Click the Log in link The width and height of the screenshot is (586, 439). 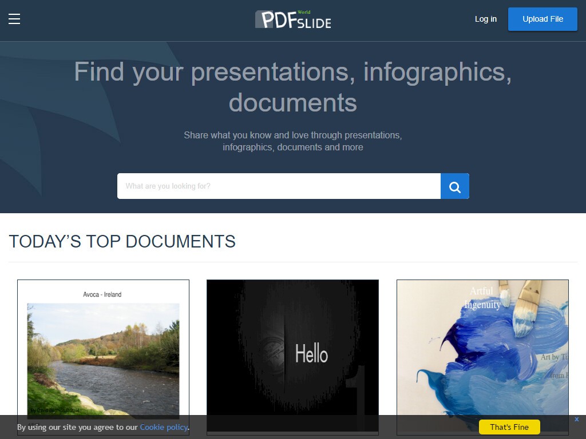point(485,19)
